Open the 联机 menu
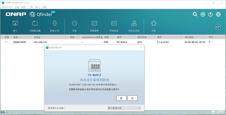Screen dimensions: 226x115 [x=24, y=7]
